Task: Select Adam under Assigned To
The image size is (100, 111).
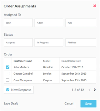Action: pyautogui.click(x=49, y=23)
